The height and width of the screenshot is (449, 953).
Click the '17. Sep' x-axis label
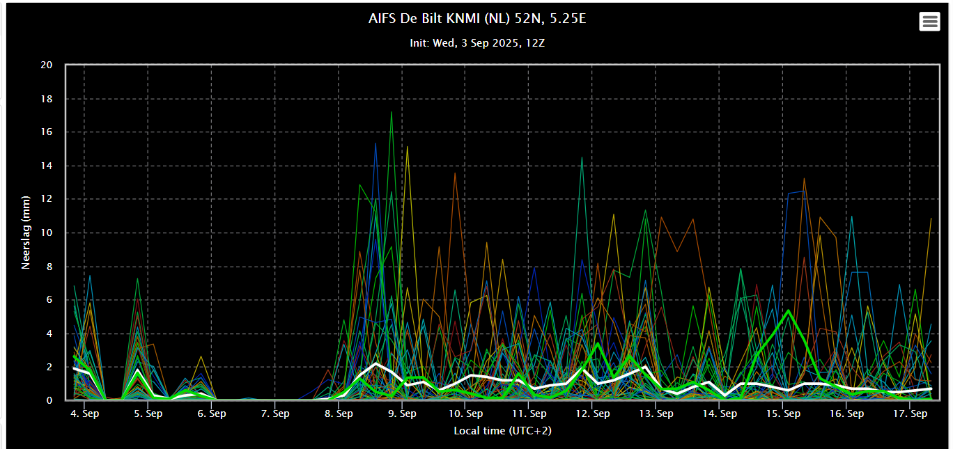coord(910,413)
